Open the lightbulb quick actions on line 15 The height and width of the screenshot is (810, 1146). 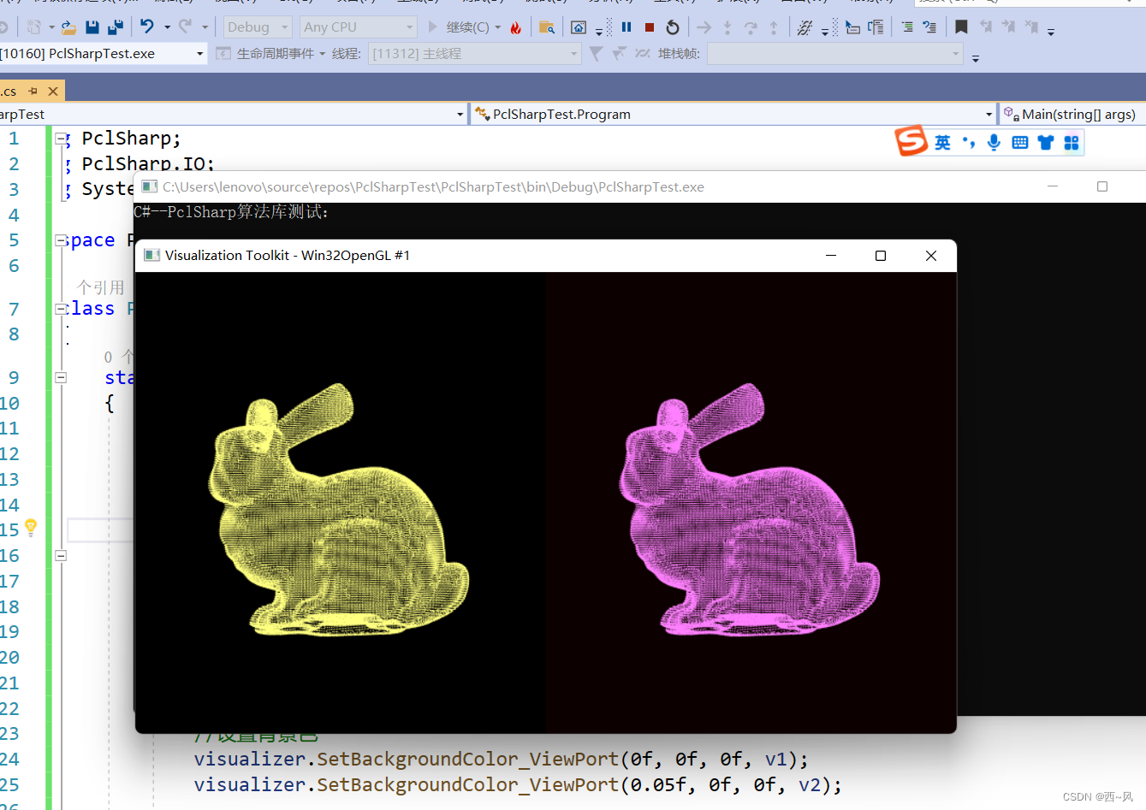coord(31,527)
